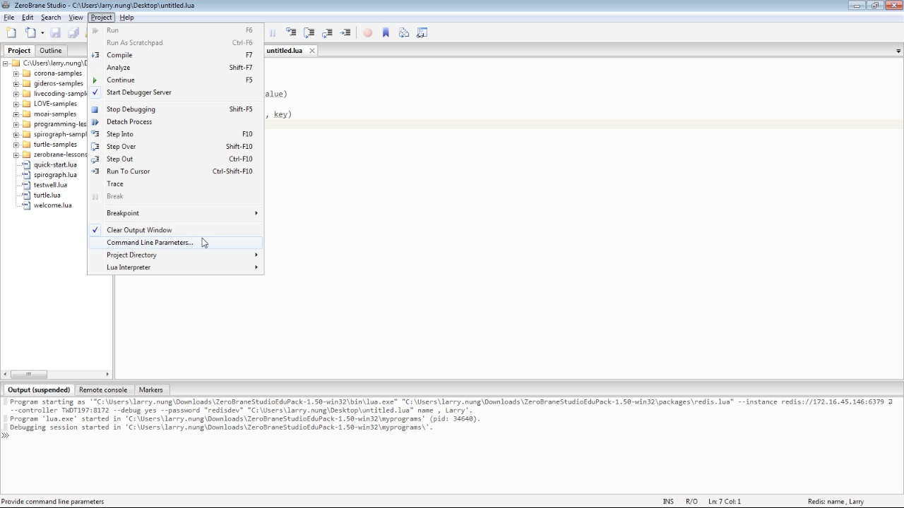The image size is (904, 508).
Task: Choose Run To Cursor menu entry
Action: (x=175, y=171)
